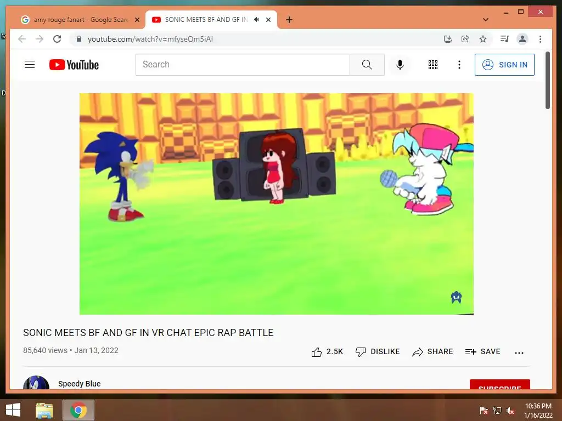The height and width of the screenshot is (421, 562).
Task: Open Chrome three-dot menu
Action: point(540,39)
